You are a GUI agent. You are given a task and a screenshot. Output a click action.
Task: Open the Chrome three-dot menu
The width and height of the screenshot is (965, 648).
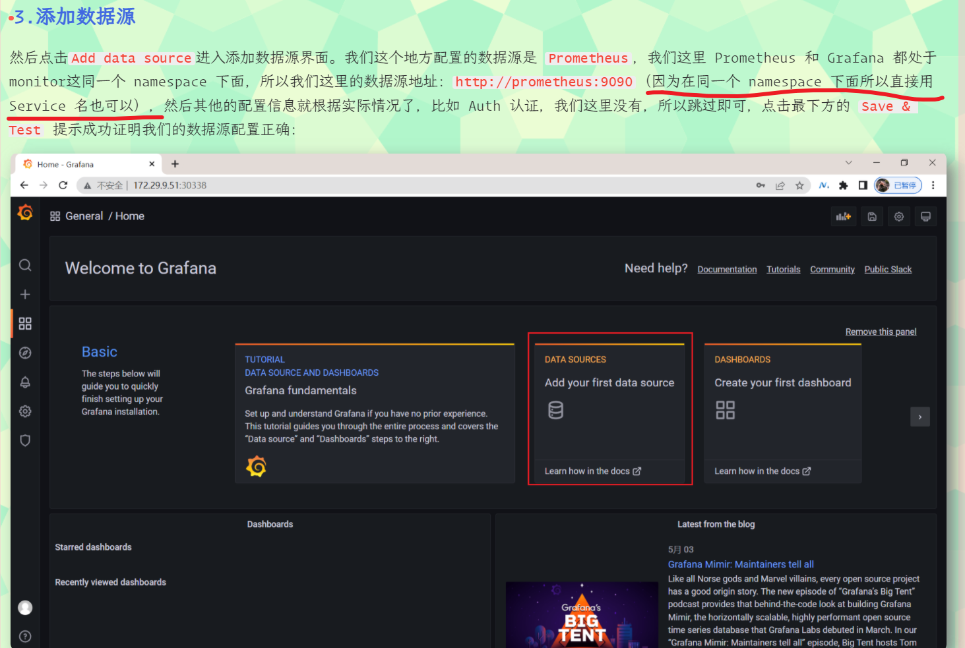point(933,186)
